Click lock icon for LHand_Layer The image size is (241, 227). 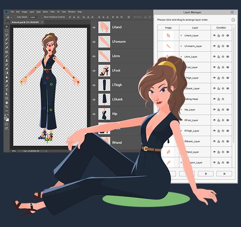(x=218, y=36)
